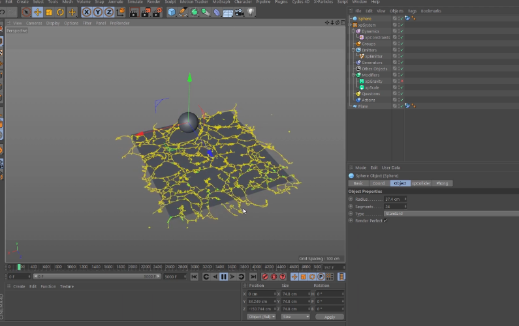Jump to end of animation
The width and height of the screenshot is (519, 326).
[253, 276]
